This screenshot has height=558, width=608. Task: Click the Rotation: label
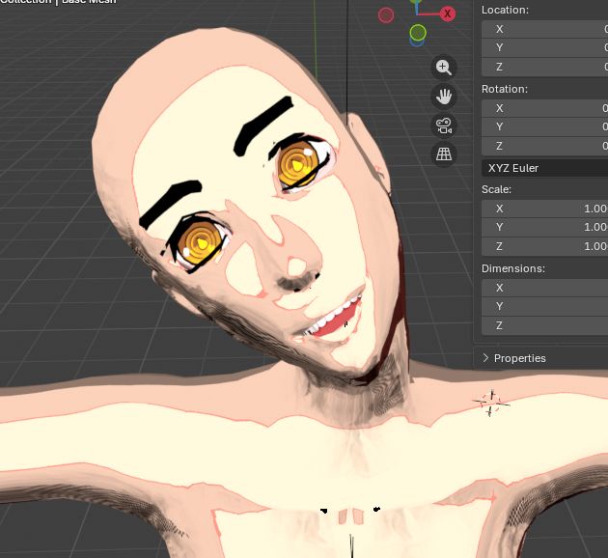pyautogui.click(x=505, y=89)
